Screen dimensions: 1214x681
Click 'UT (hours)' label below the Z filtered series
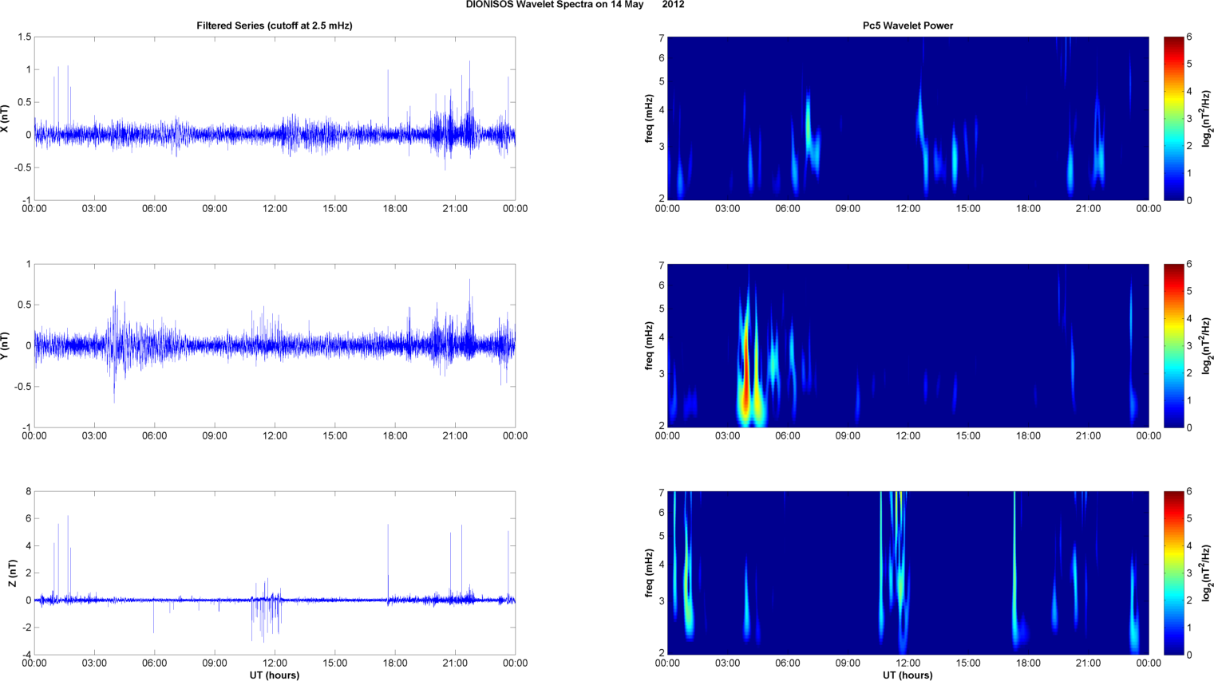coord(275,675)
